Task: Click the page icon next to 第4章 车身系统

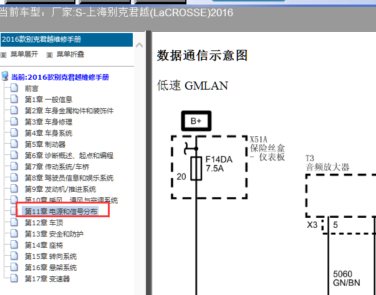Action: coord(14,133)
